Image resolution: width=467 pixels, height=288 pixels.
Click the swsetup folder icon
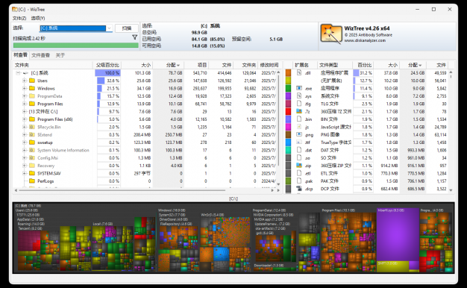click(32, 143)
